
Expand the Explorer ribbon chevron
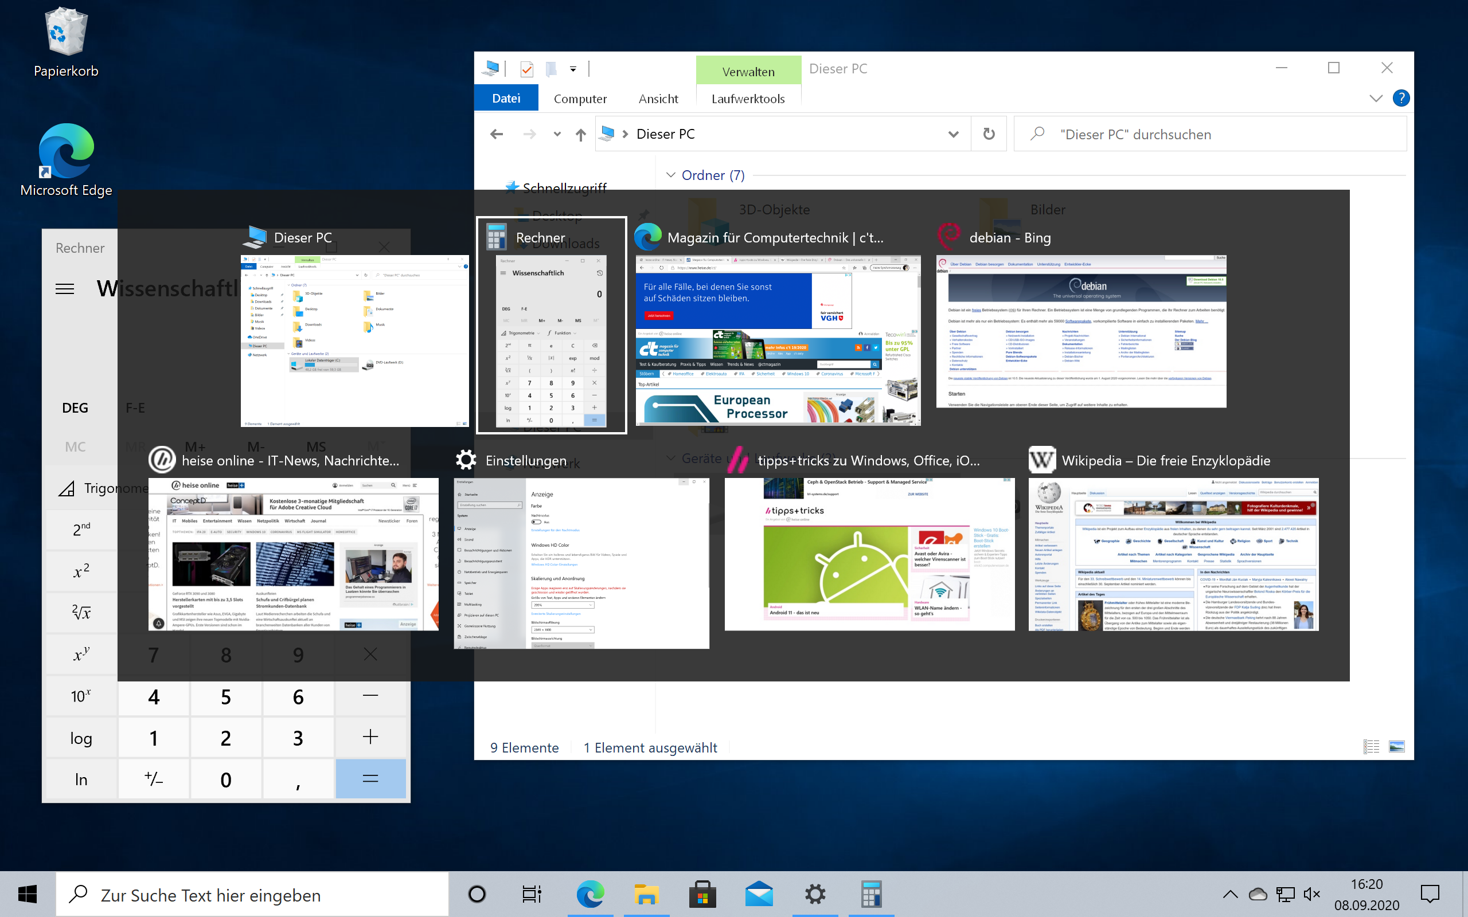point(1376,98)
